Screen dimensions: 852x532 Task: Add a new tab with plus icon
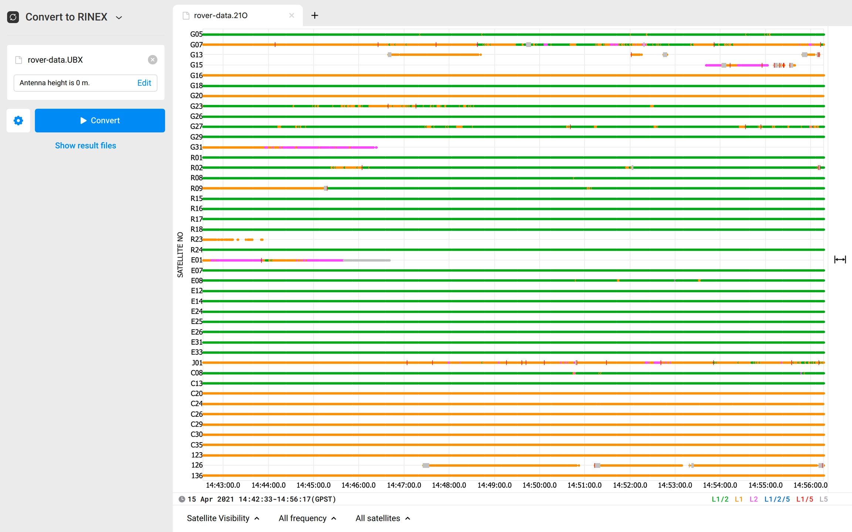pos(314,16)
